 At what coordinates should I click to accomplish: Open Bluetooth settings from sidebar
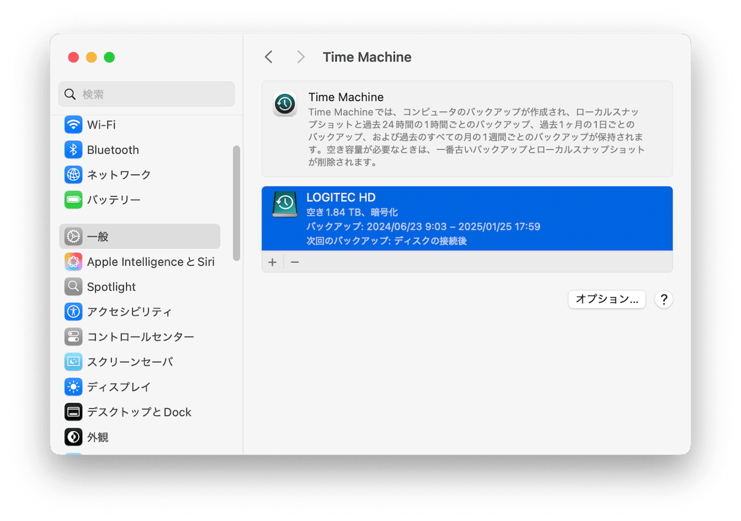click(x=113, y=150)
